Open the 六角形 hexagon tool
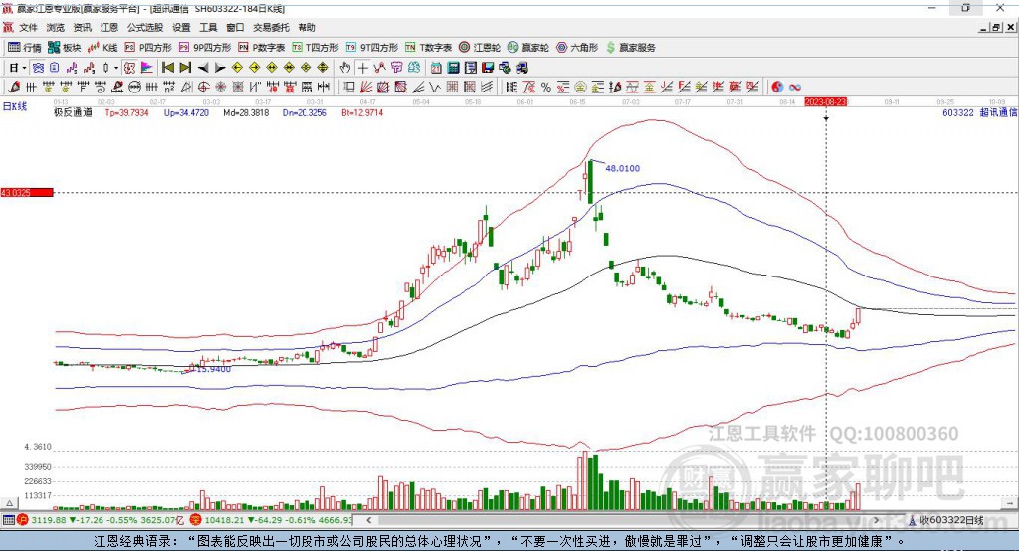Image resolution: width=1019 pixels, height=551 pixels. [x=577, y=48]
